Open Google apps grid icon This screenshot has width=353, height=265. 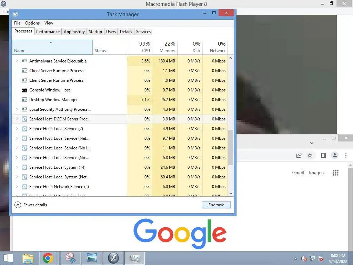(x=336, y=173)
